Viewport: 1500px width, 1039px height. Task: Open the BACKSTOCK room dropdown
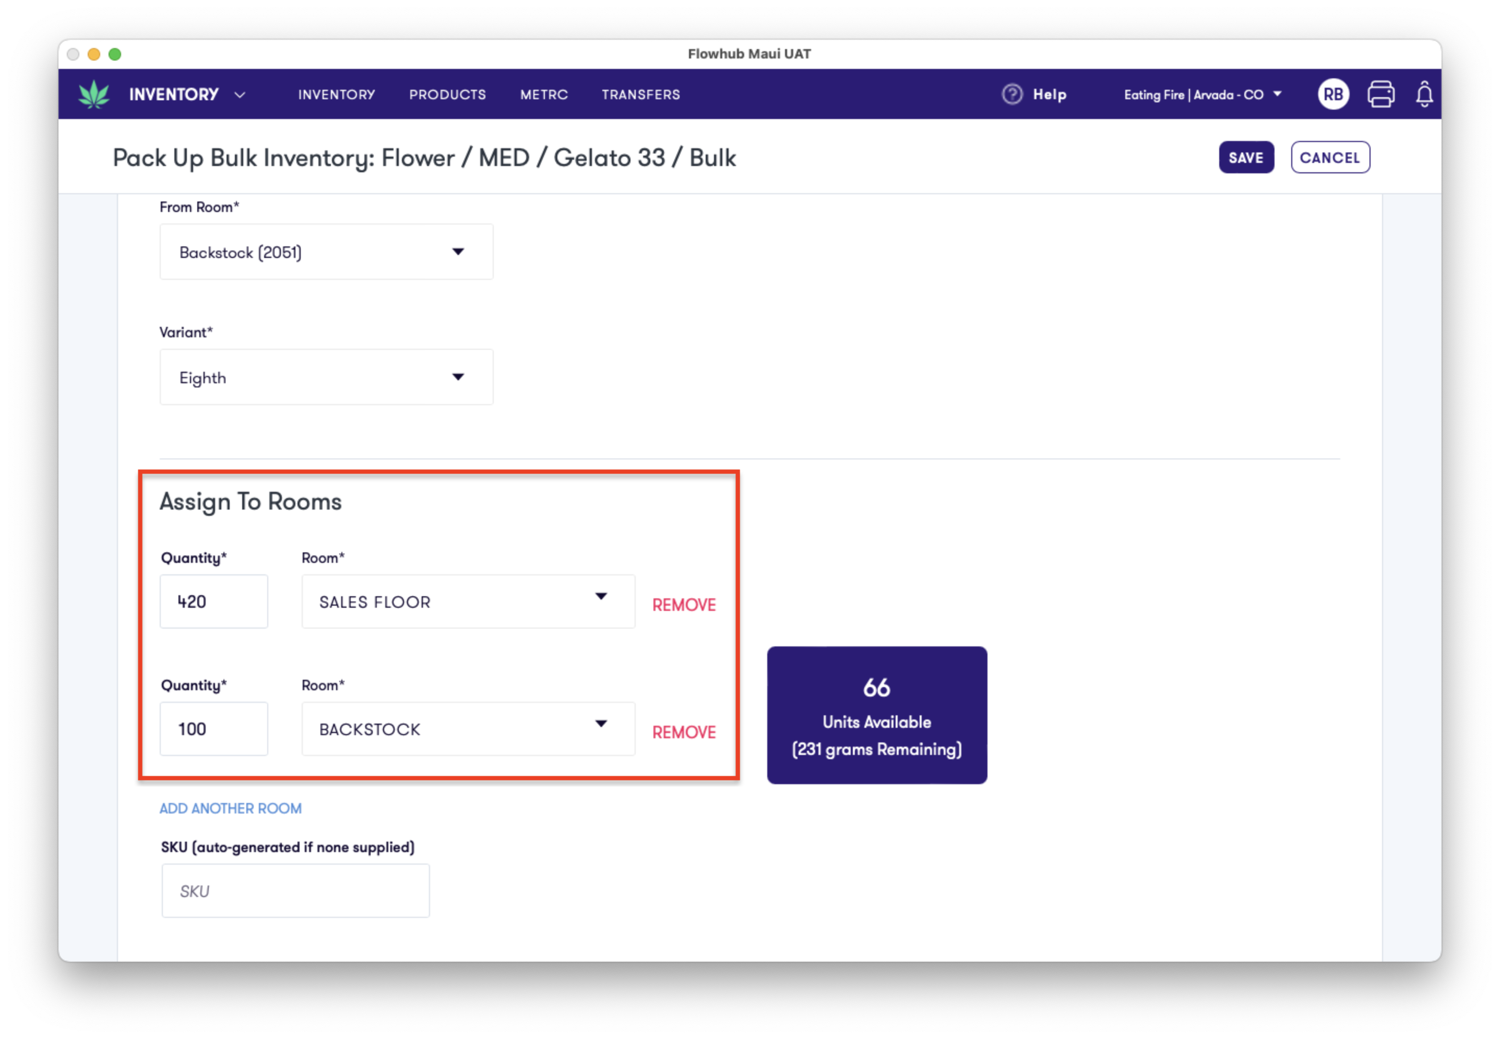pyautogui.click(x=468, y=729)
